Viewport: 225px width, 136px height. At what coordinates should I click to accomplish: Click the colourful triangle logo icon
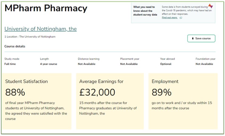pyautogui.click(x=210, y=6)
